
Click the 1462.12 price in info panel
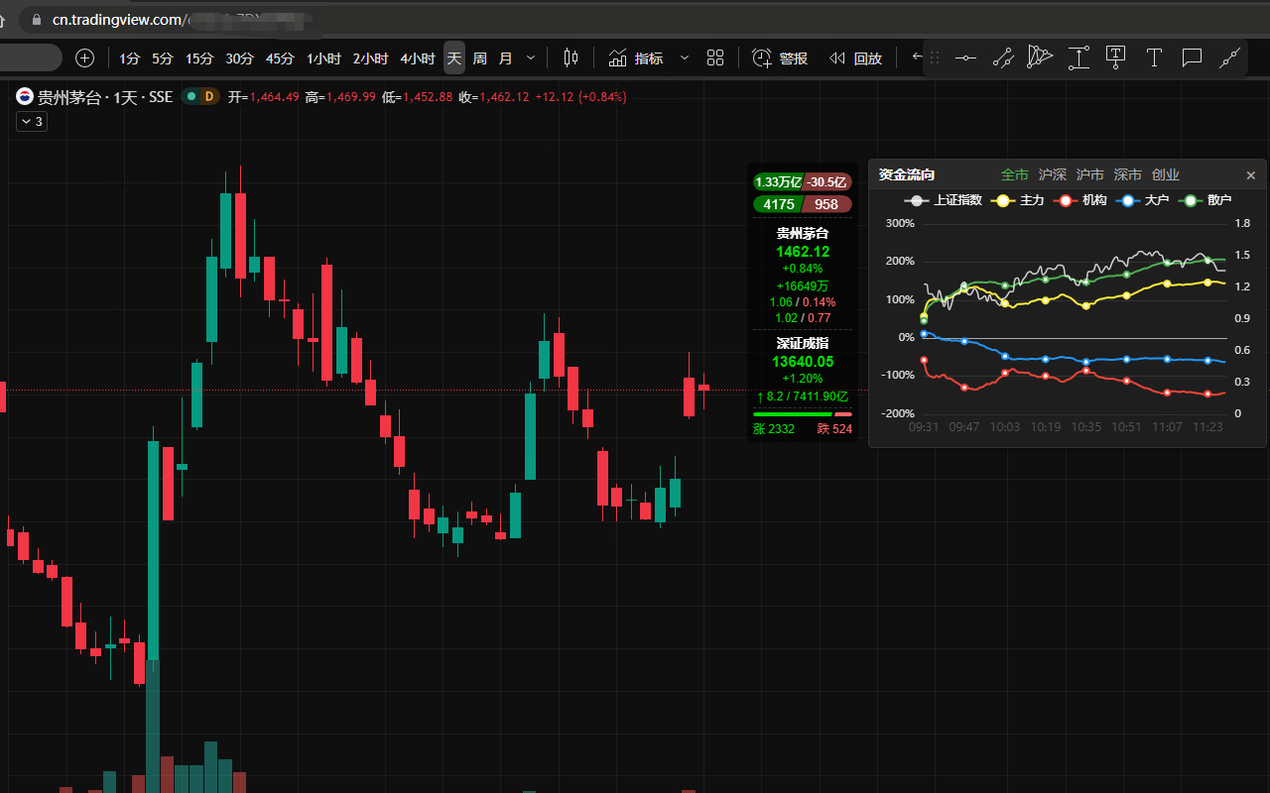pyautogui.click(x=803, y=252)
